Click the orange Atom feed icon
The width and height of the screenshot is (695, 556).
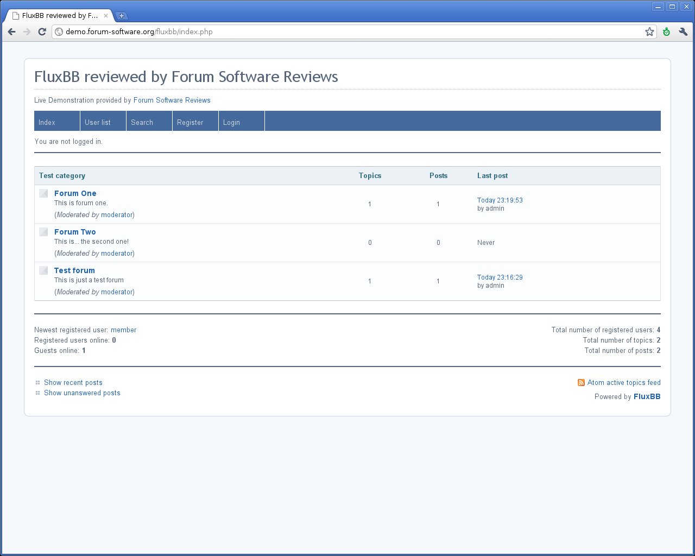(581, 382)
